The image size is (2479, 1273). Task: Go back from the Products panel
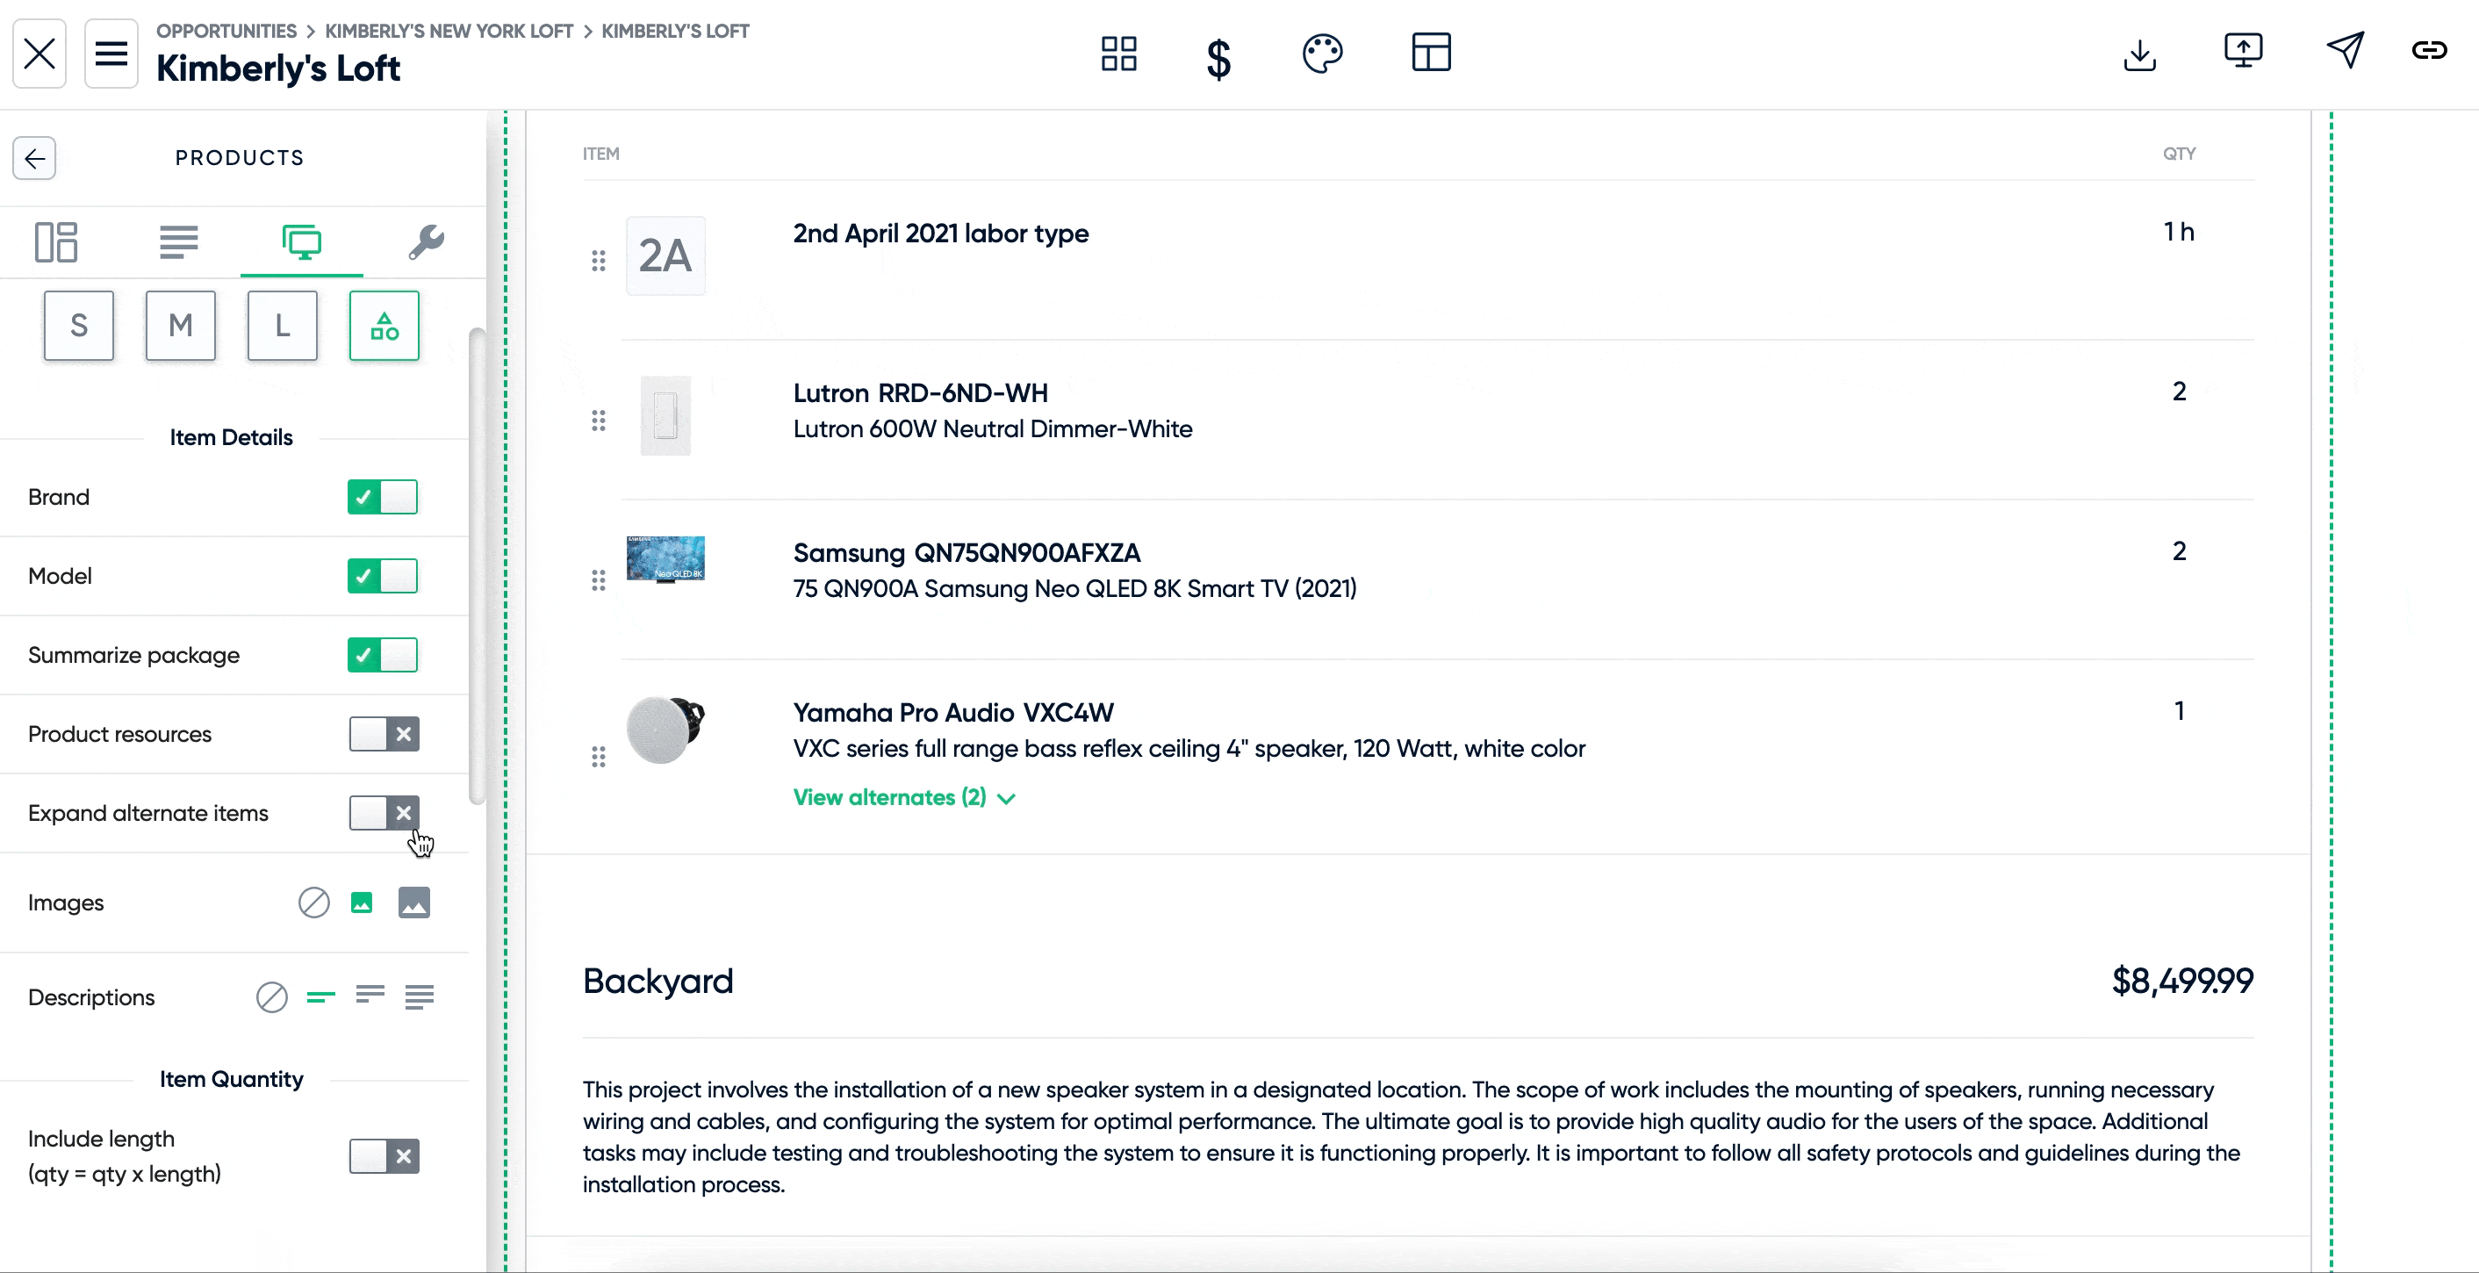[34, 158]
